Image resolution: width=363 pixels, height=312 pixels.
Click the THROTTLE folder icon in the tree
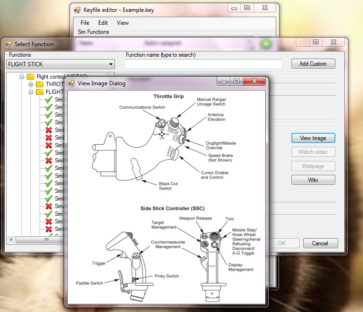pyautogui.click(x=40, y=84)
